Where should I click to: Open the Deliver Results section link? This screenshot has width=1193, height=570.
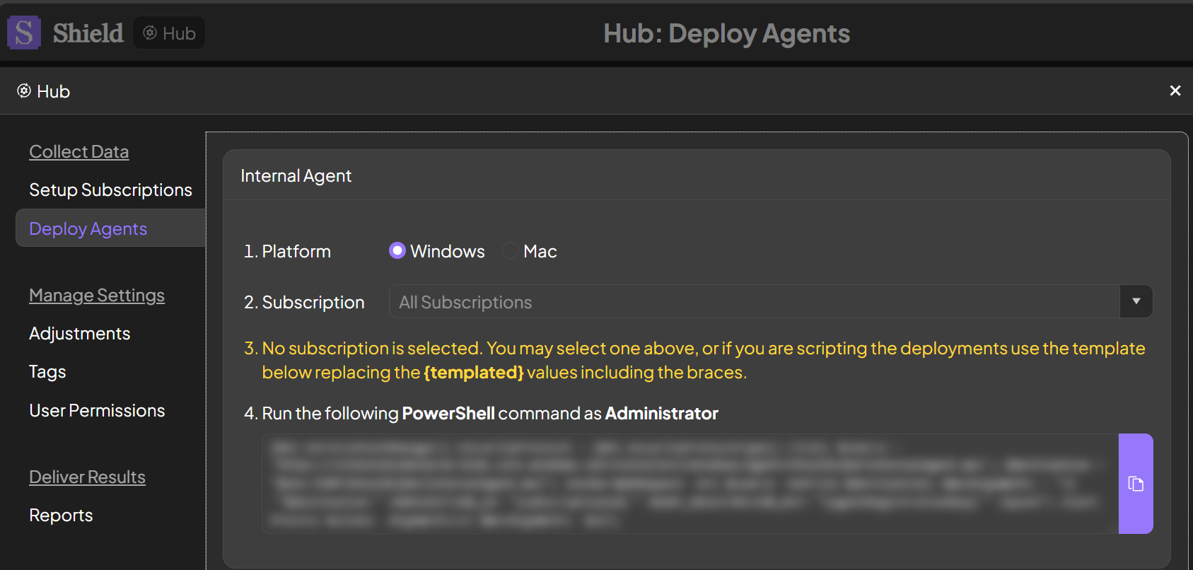click(87, 477)
